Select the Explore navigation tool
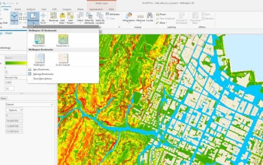The width and height of the screenshot is (263, 165). tap(14, 18)
